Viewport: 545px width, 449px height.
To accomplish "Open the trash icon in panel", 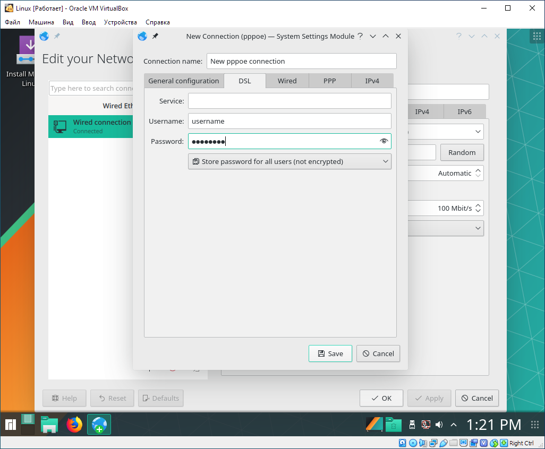I will [393, 425].
